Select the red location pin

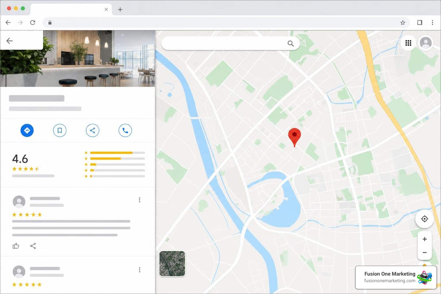click(294, 137)
